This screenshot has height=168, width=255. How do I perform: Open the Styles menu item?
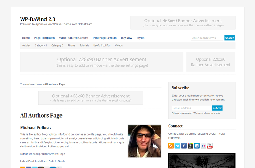pos(141,38)
